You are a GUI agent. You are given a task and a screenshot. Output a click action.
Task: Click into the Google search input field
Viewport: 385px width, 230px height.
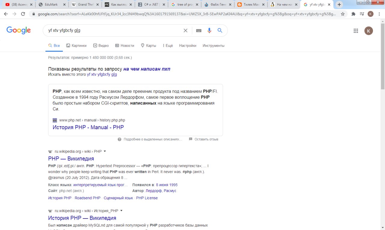coord(114,30)
